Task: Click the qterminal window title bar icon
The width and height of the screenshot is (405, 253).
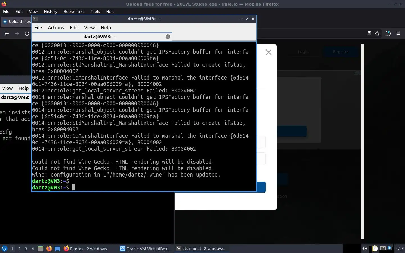Action: [x=35, y=19]
